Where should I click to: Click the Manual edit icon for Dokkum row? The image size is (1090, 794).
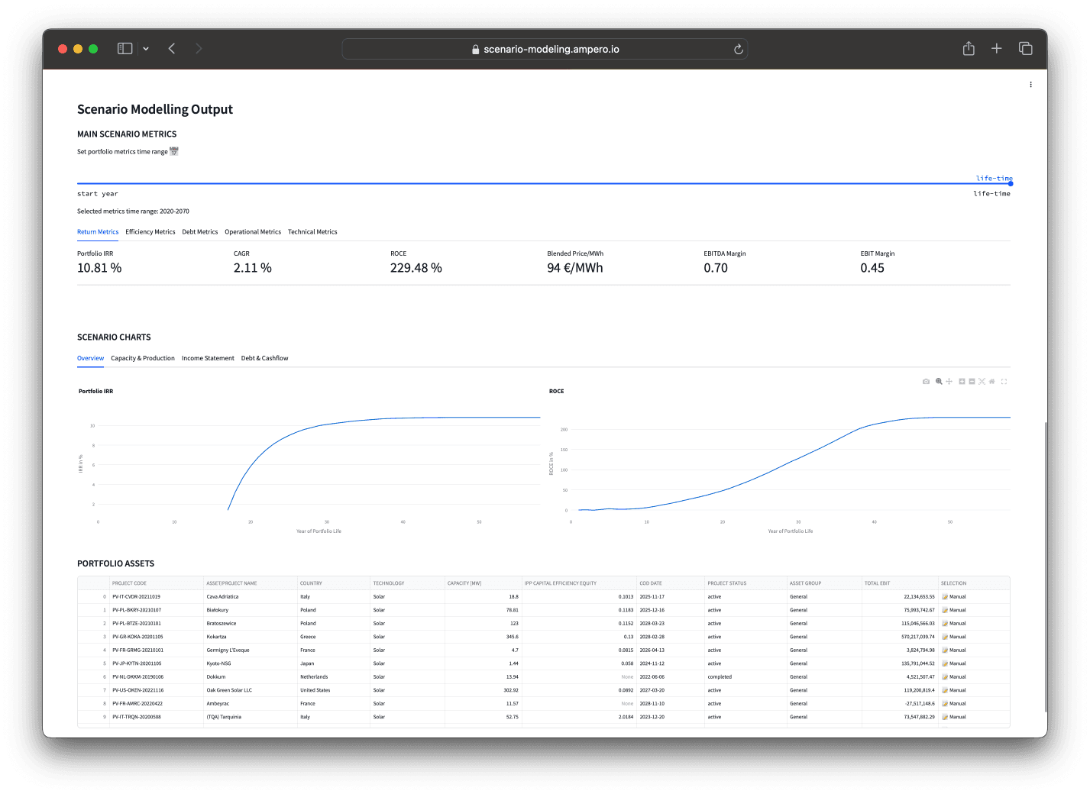945,677
